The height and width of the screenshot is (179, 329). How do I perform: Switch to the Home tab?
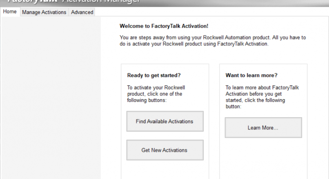pos(10,12)
